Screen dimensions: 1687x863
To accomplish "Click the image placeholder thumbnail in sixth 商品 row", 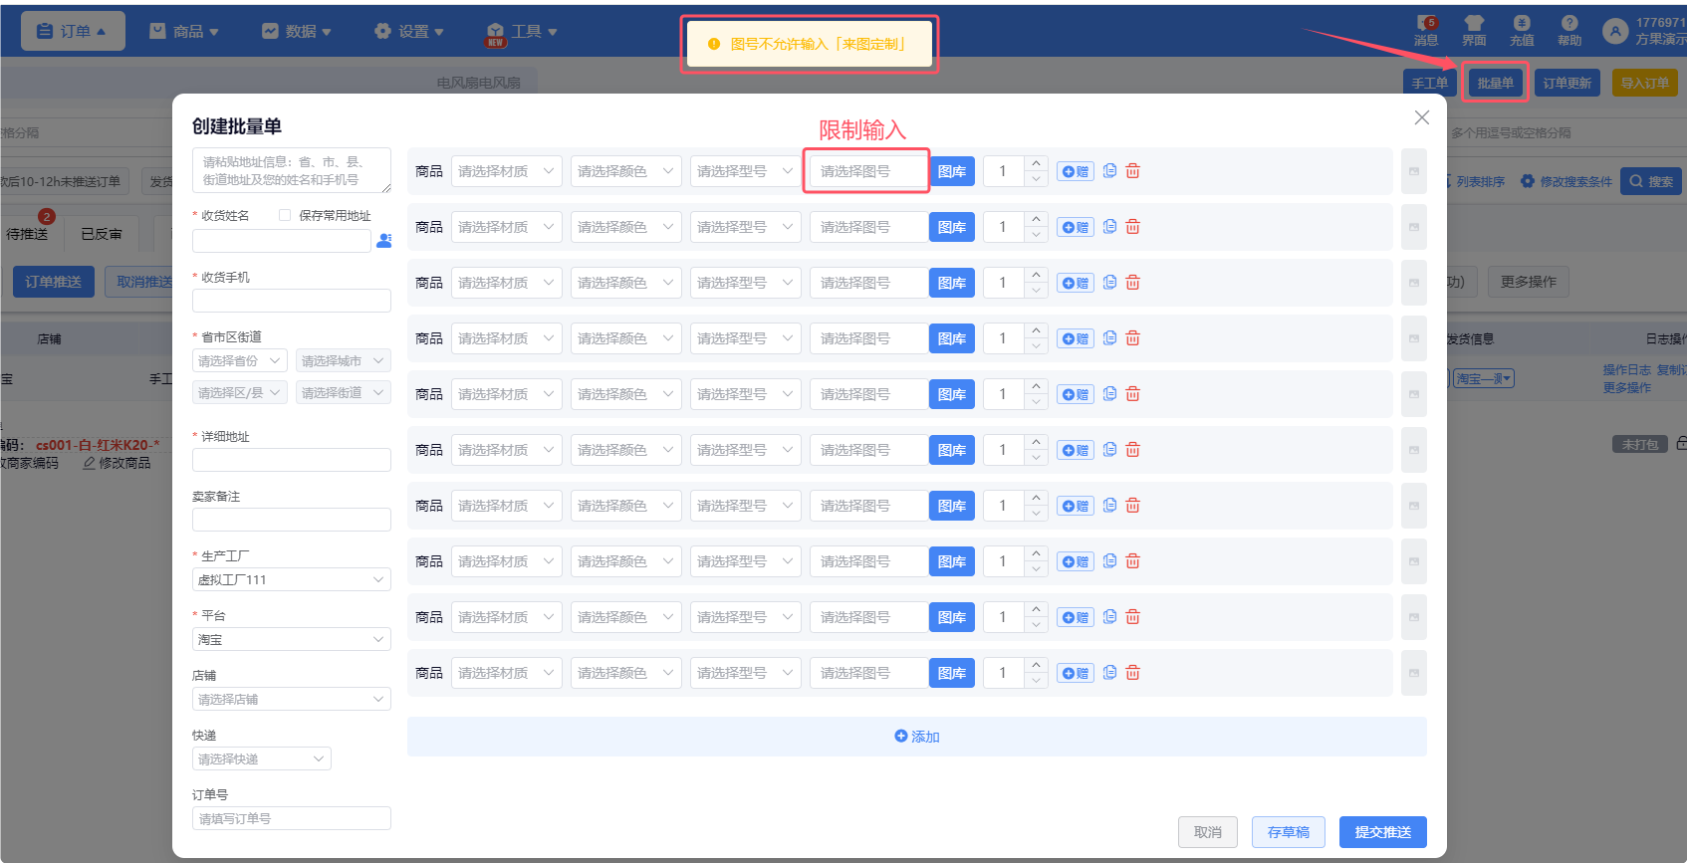I will tap(1413, 450).
